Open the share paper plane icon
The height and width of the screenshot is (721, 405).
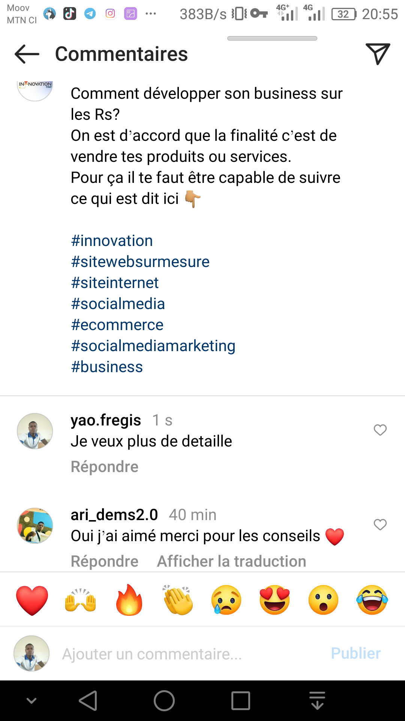(378, 54)
